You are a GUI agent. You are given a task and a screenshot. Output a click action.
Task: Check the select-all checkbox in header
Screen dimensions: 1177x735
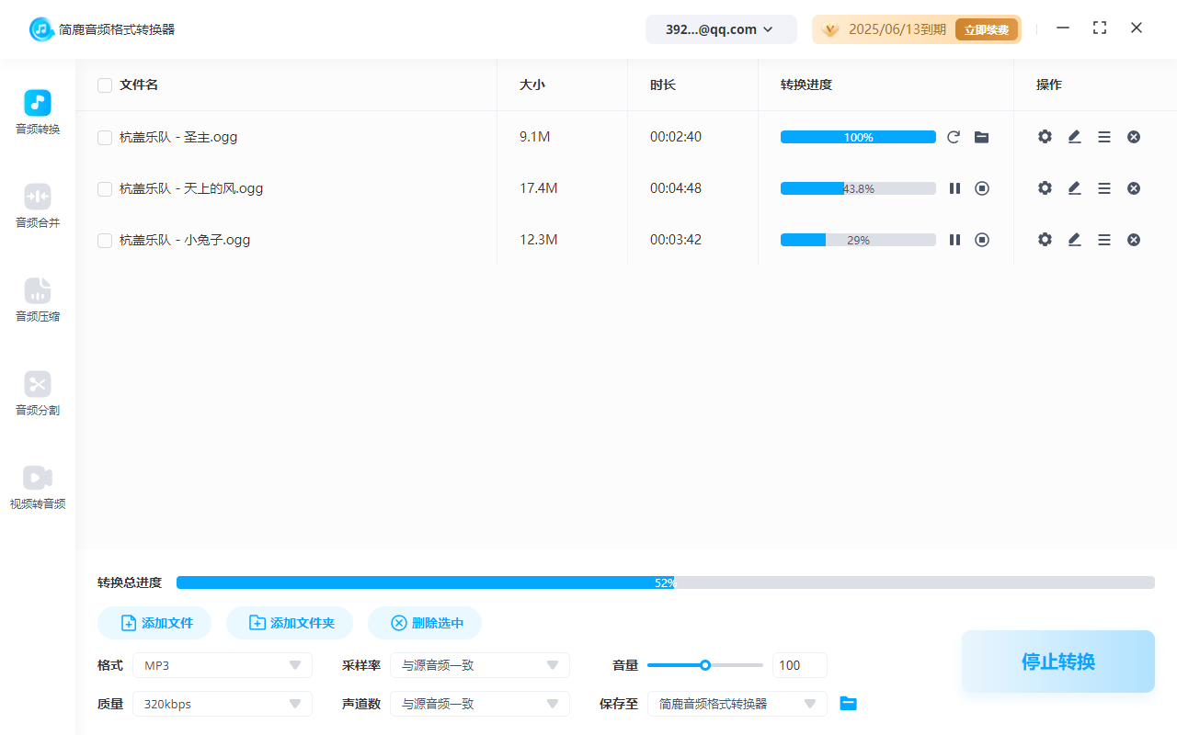coord(104,85)
